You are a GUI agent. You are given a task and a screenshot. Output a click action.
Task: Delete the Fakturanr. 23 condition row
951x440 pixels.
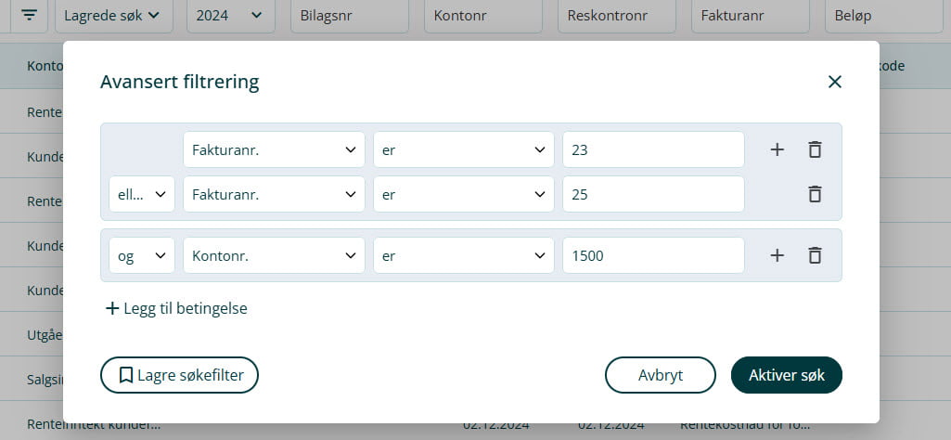(815, 149)
